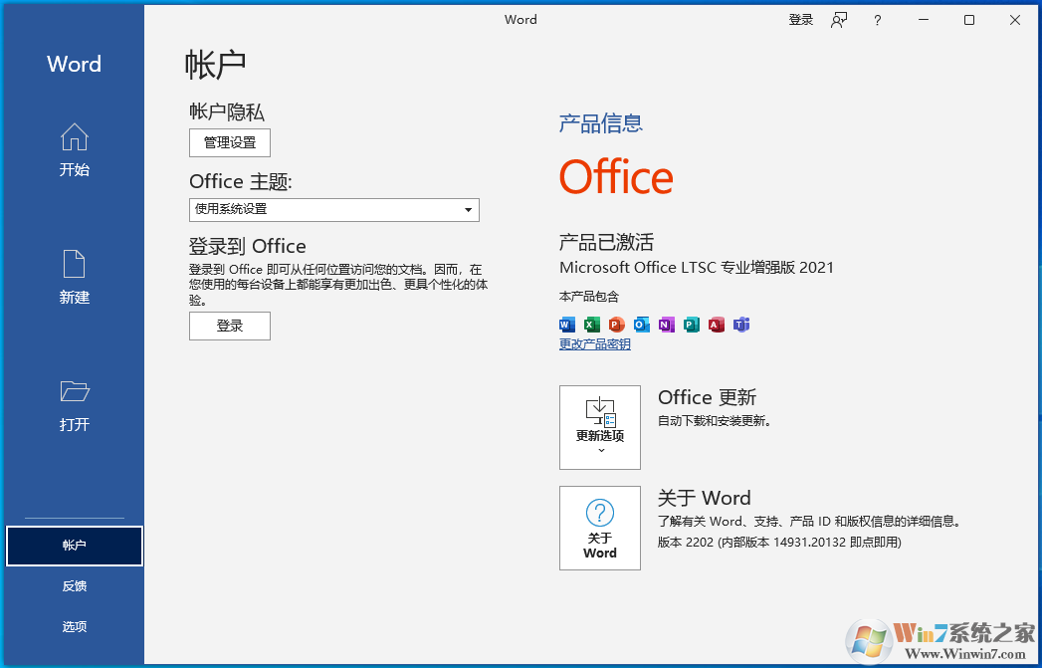Image resolution: width=1042 pixels, height=668 pixels.
Task: 点击右上角"登录"按钮
Action: coord(800,19)
